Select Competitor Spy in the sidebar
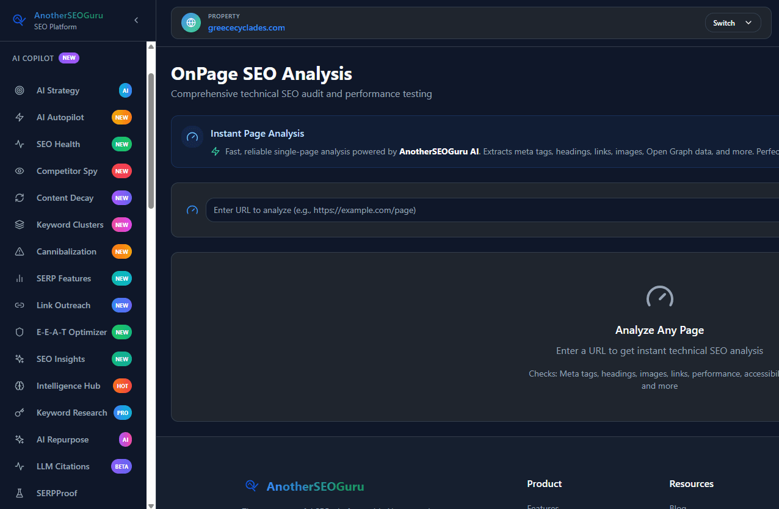The image size is (779, 509). [73, 171]
